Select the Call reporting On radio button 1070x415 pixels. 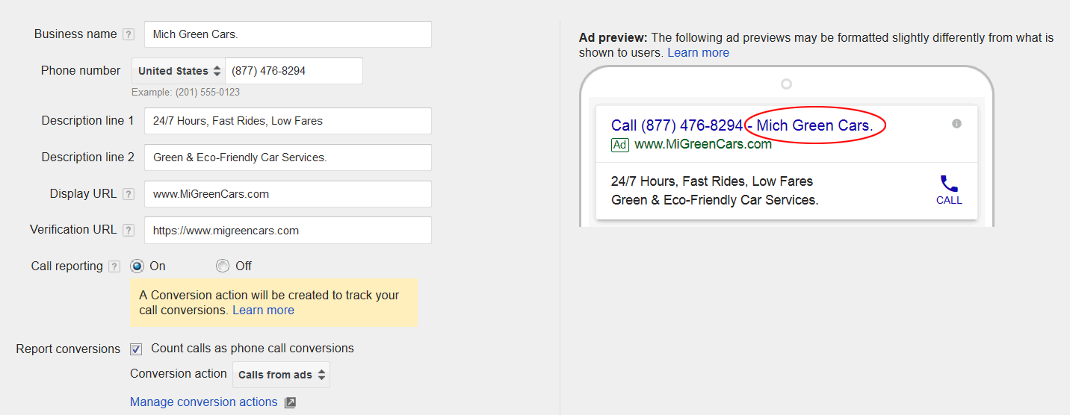coord(137,266)
